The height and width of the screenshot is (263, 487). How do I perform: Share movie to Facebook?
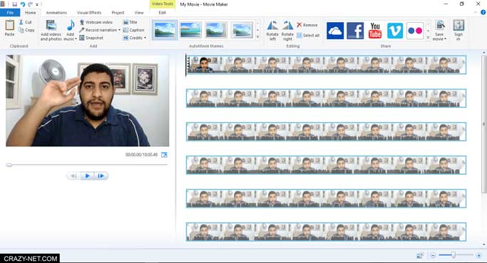[355, 31]
